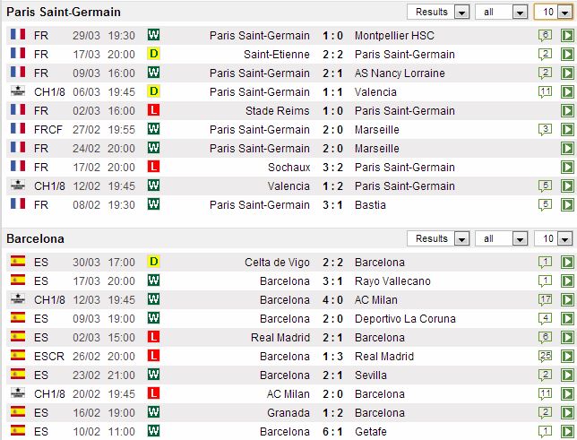Click Champions League icon in AC Milan 2:0 row
Screen dimensions: 577x440
coord(17,394)
